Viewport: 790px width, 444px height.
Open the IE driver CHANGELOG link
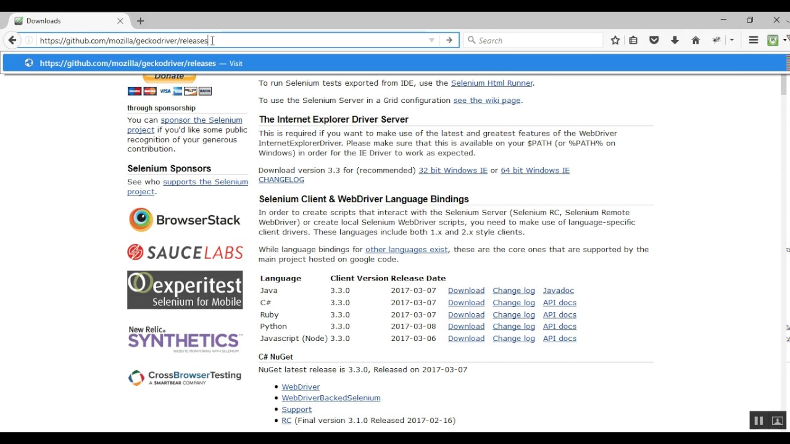click(281, 179)
